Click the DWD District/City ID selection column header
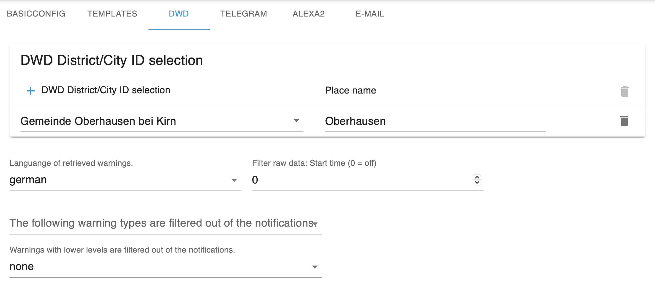655x298 pixels. 106,90
